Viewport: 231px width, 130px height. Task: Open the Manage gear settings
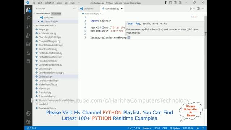click(x=28, y=122)
